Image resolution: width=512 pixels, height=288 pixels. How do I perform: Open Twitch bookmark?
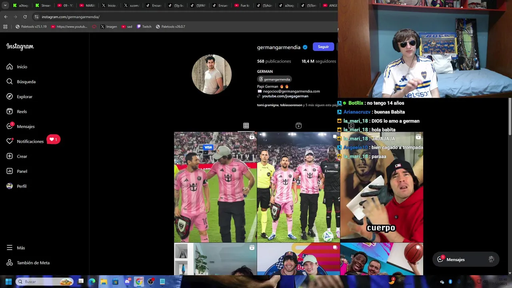pyautogui.click(x=144, y=27)
